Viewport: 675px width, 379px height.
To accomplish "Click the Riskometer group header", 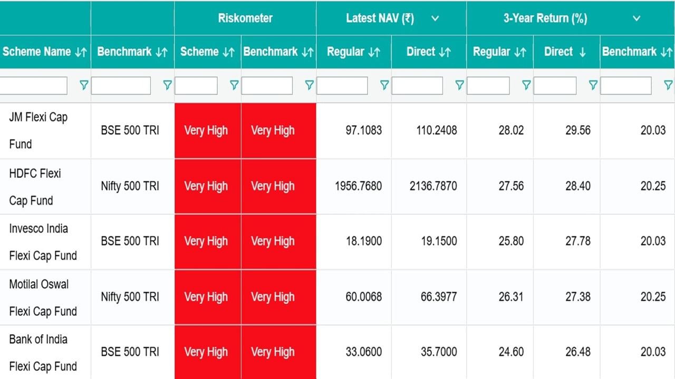I will (245, 18).
